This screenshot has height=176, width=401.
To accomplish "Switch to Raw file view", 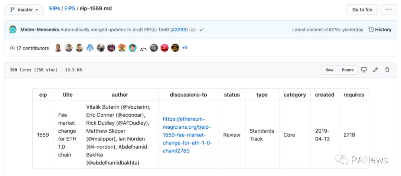I will tap(329, 70).
